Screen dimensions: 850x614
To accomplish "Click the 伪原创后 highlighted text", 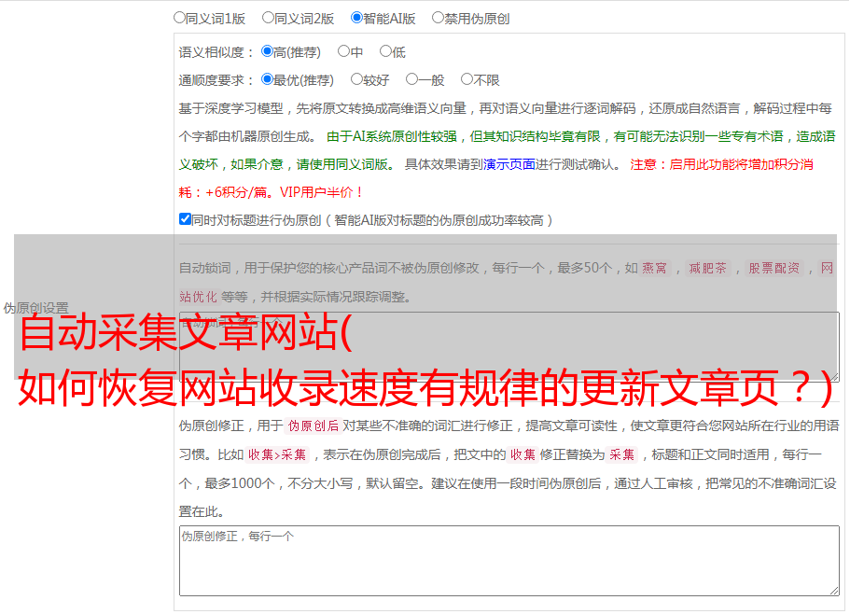I will pos(314,426).
